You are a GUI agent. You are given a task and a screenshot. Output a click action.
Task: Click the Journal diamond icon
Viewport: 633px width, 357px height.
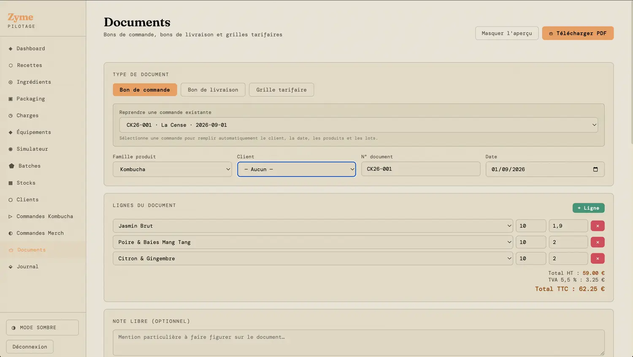click(x=11, y=267)
